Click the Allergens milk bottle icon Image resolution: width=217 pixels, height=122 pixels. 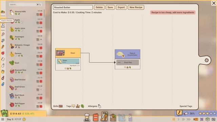[99, 106]
